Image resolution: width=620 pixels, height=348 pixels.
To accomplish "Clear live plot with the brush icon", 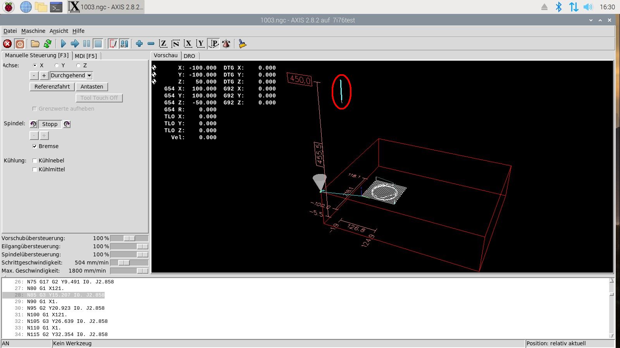I will pos(242,44).
